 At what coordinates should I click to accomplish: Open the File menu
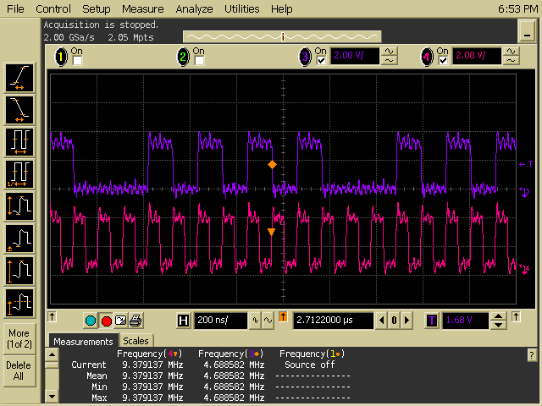pyautogui.click(x=15, y=8)
